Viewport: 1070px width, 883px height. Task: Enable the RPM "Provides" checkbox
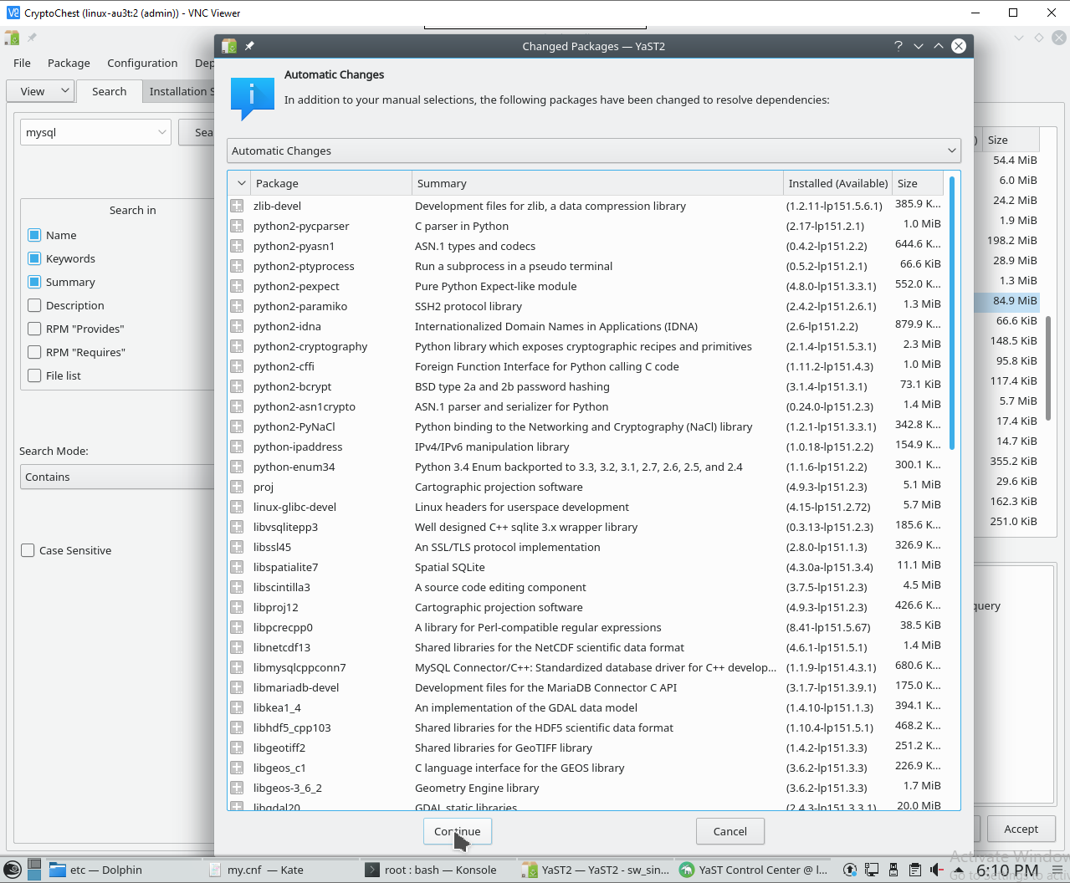coord(34,329)
